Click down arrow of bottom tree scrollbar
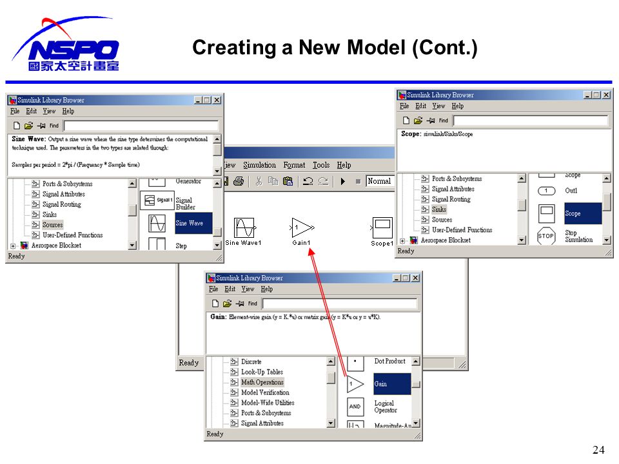619x464 pixels. (x=331, y=423)
